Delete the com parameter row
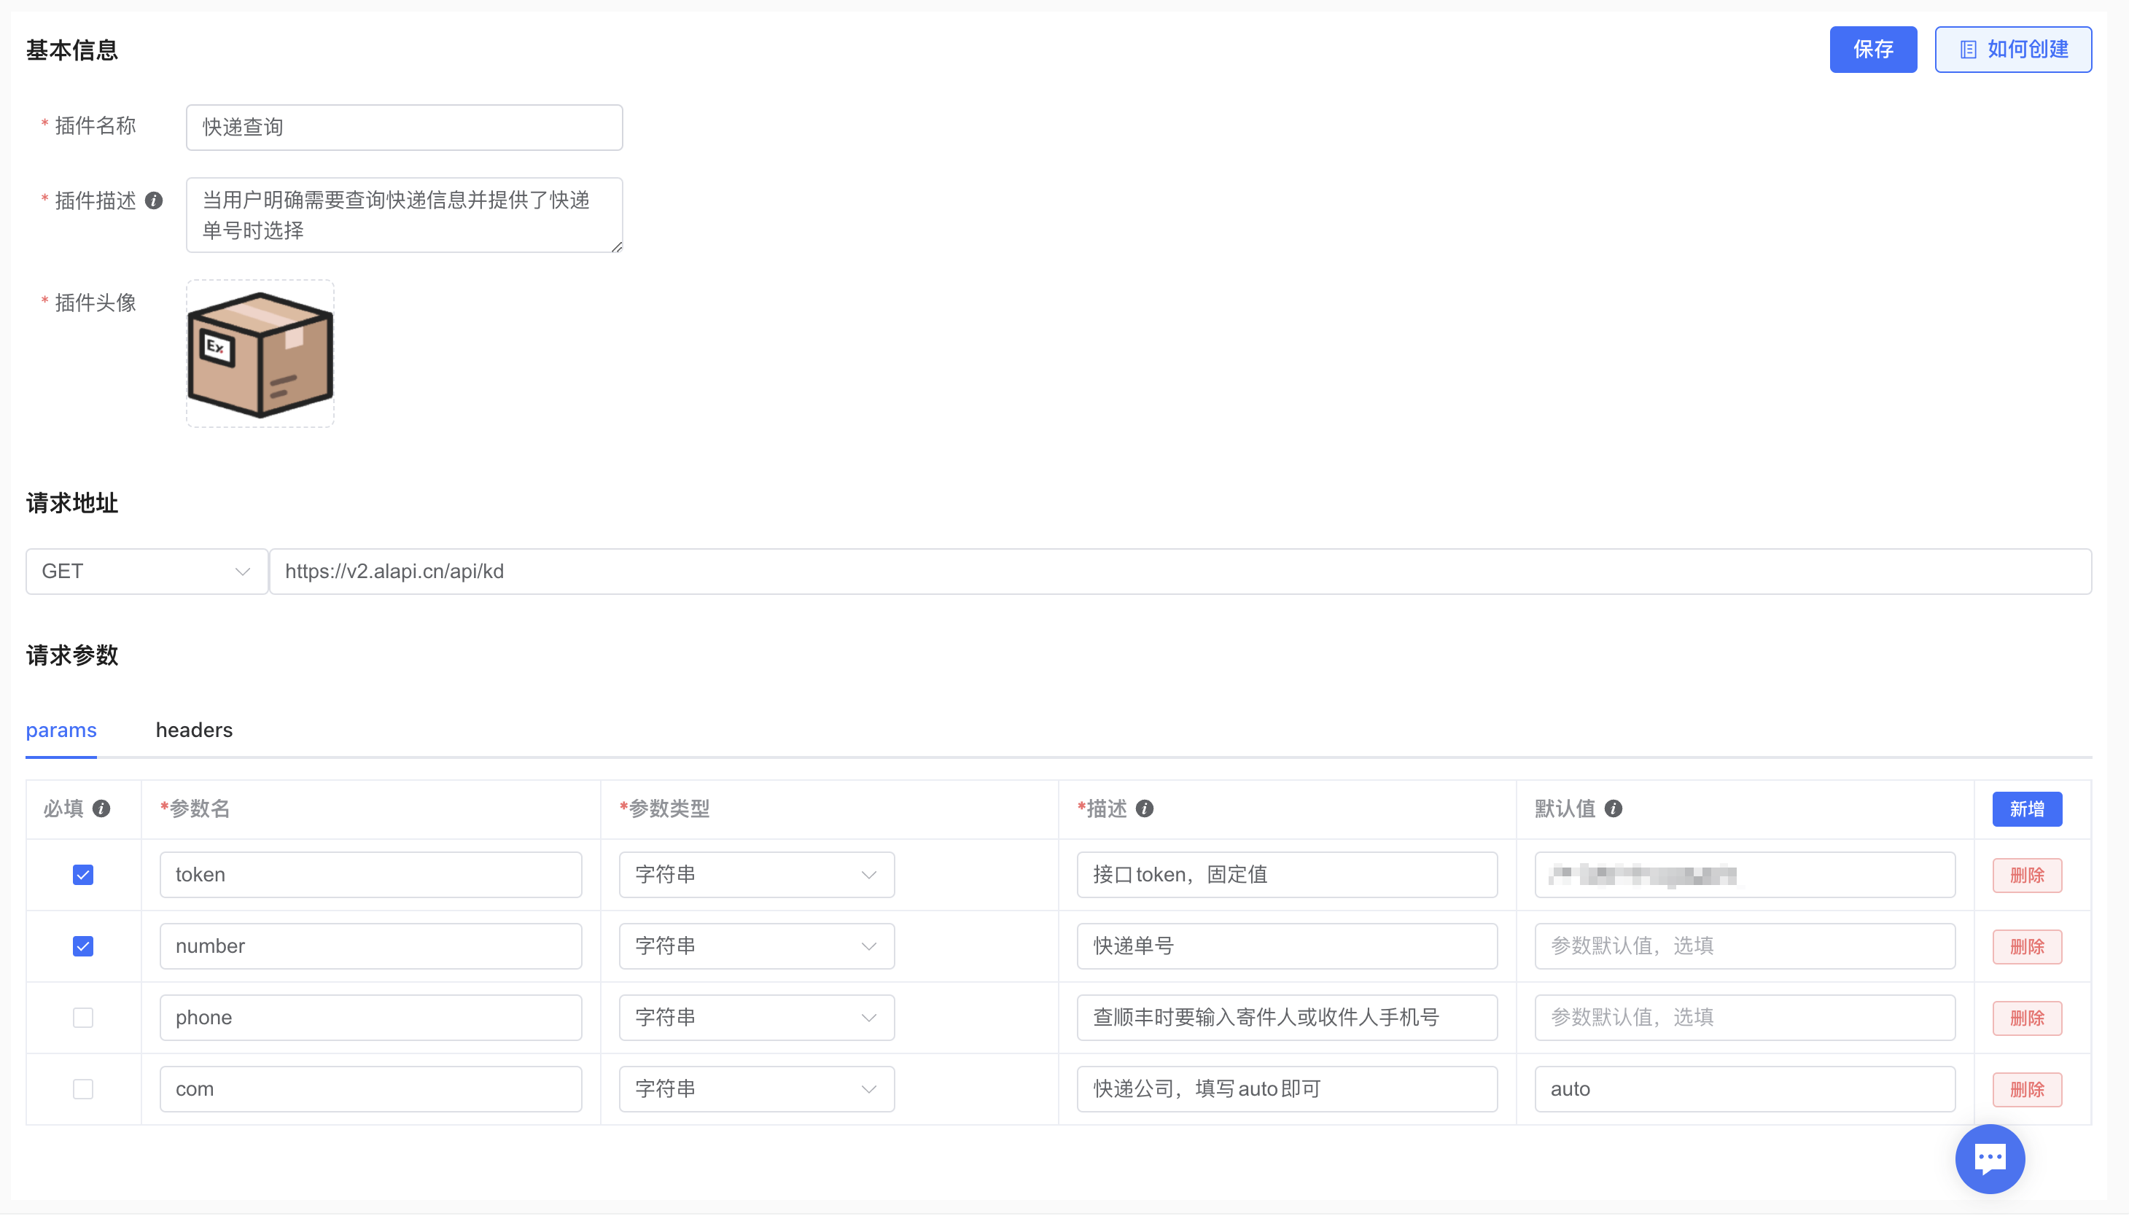The height and width of the screenshot is (1216, 2129). point(2026,1089)
